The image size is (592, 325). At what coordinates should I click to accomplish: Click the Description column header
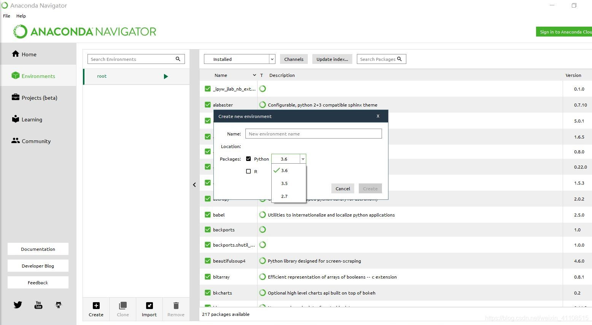pyautogui.click(x=282, y=75)
